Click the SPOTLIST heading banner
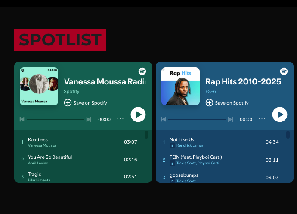 (60, 40)
